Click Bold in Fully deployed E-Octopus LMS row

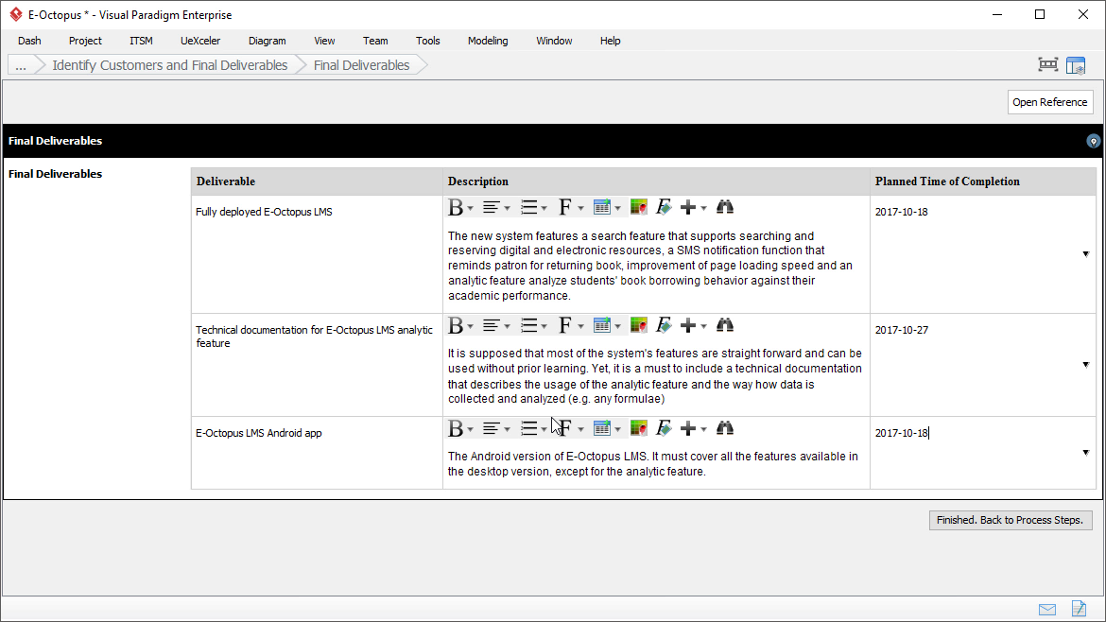456,207
